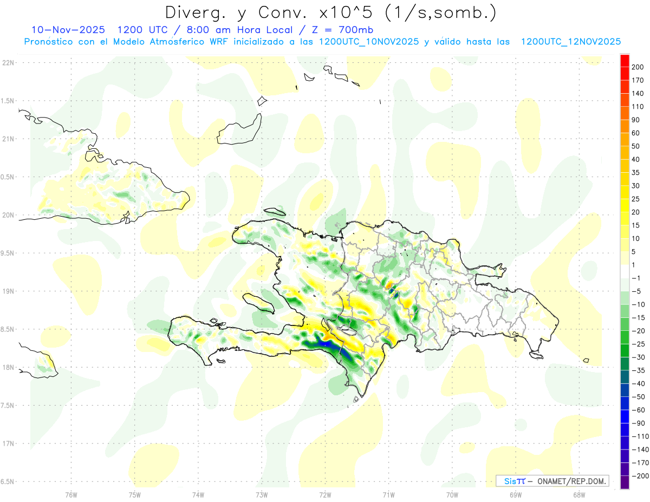The height and width of the screenshot is (502, 650).
Task: Click the blue "SisTT" logo text
Action: 515,481
